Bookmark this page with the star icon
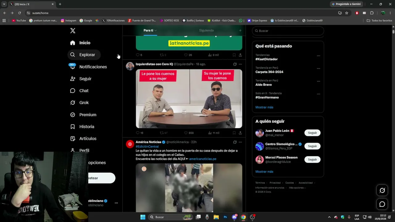395x222 pixels. (x=347, y=13)
